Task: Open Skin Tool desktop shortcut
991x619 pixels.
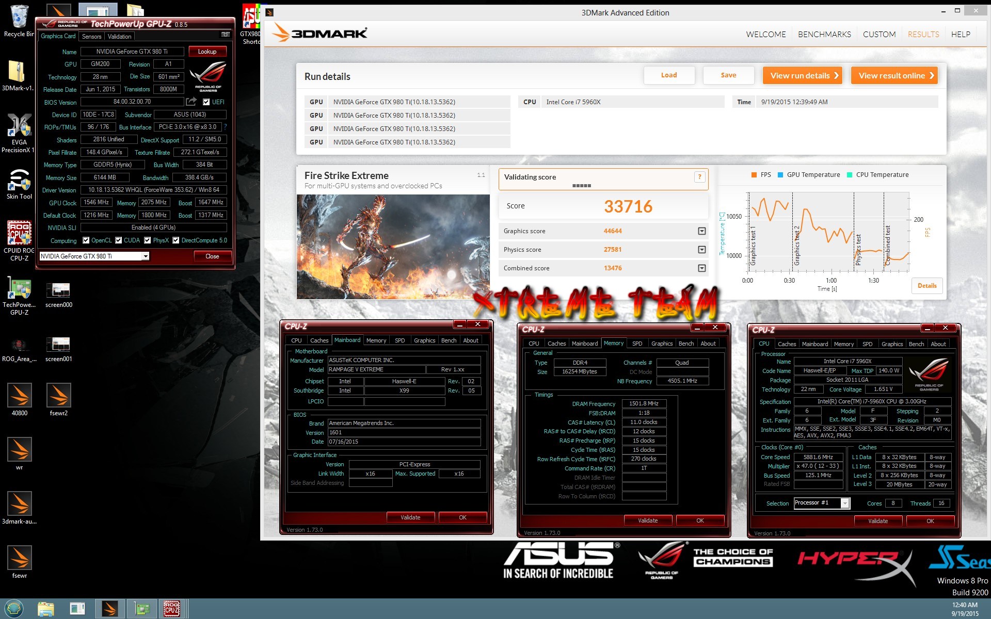Action: (19, 184)
